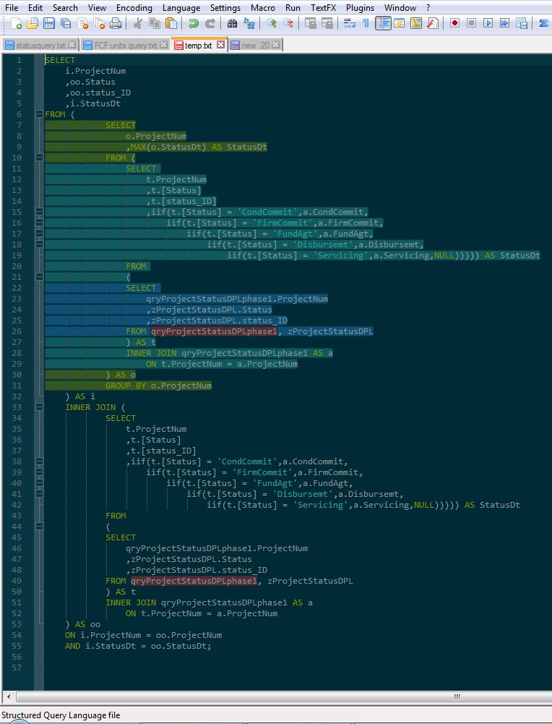Collapse the iif fold at line 38

39,461
